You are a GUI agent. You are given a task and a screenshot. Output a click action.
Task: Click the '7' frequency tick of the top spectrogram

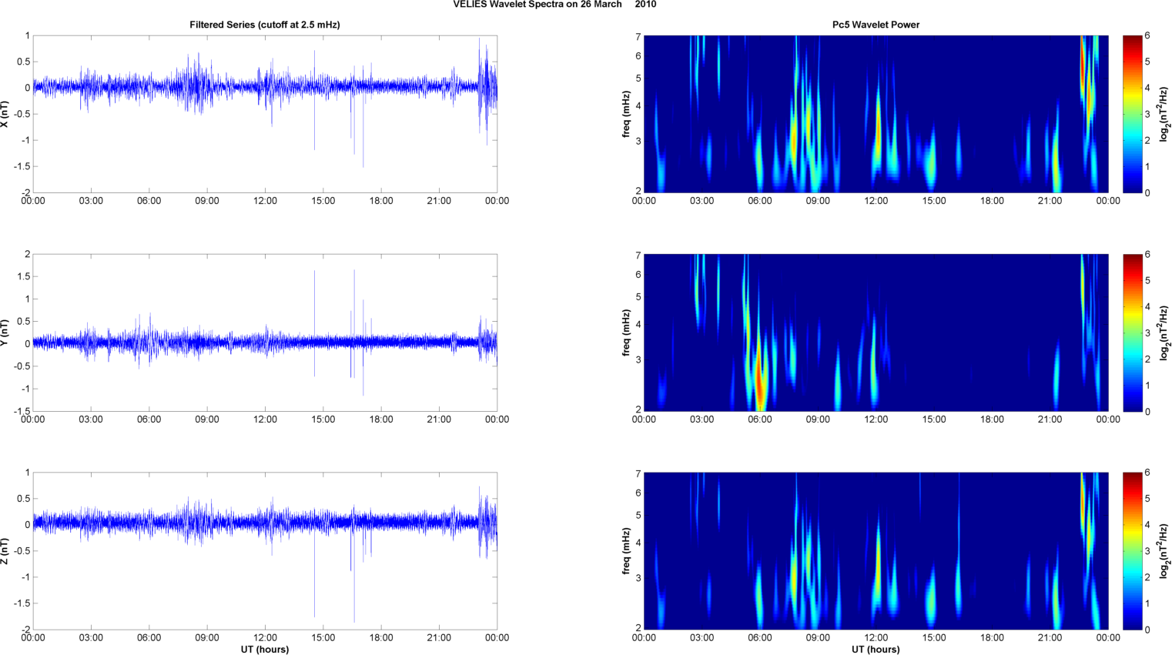coord(638,37)
